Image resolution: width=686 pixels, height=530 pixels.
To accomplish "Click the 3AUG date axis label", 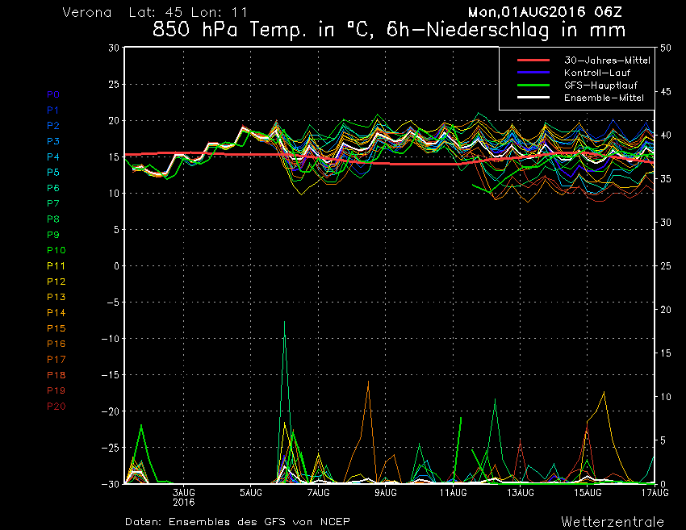I will [x=183, y=493].
